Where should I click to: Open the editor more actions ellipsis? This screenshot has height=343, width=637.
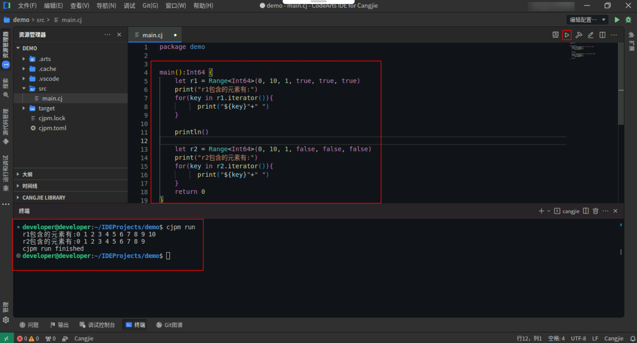click(614, 35)
